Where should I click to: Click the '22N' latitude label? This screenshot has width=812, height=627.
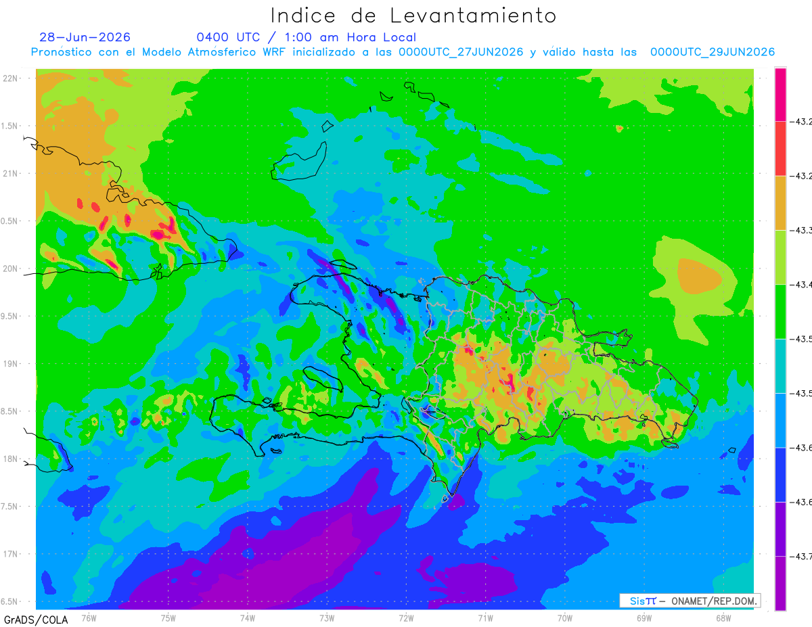(x=12, y=78)
